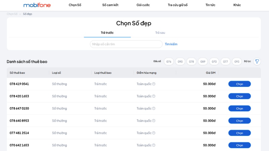The height and width of the screenshot is (151, 269).
Task: Expand the Khác menu in header
Action: (x=237, y=5)
